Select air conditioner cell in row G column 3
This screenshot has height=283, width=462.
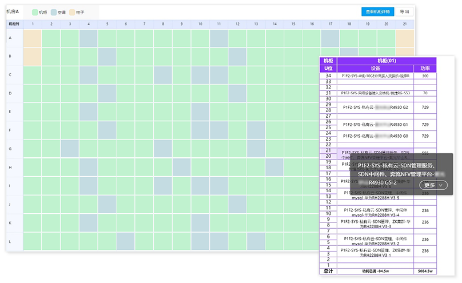tap(69, 149)
